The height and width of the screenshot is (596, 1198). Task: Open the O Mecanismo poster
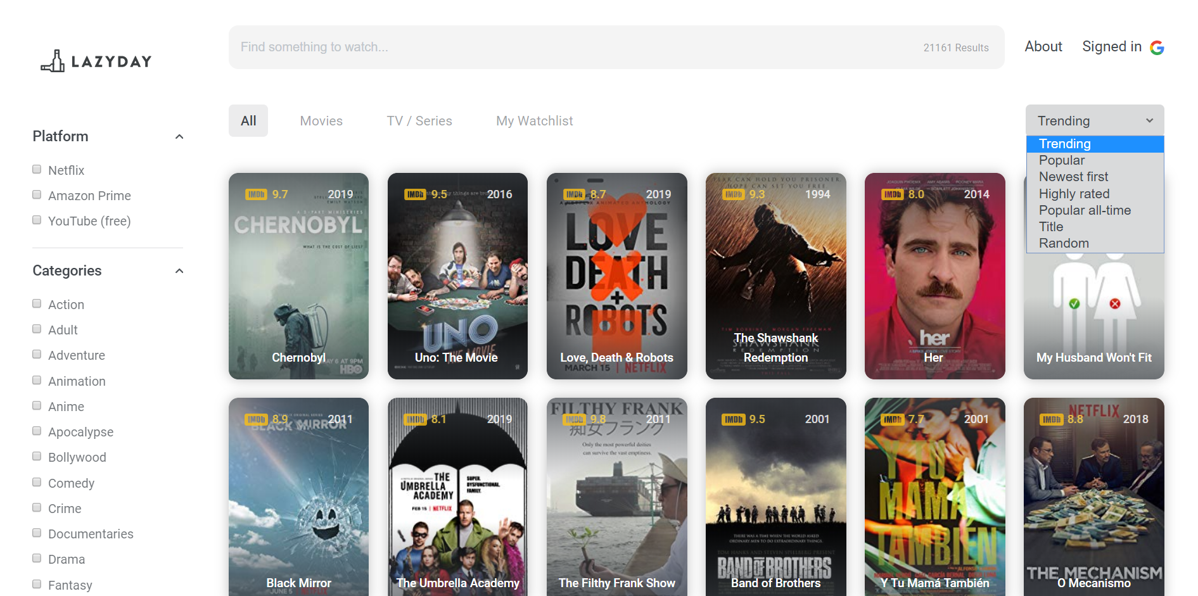click(1093, 497)
